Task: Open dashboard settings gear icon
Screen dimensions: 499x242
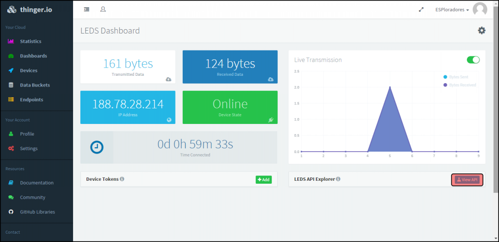Action: [x=482, y=31]
